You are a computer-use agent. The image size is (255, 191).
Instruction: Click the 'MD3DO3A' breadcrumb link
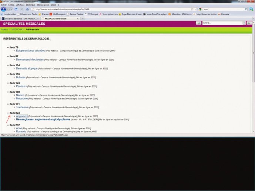[17, 30]
